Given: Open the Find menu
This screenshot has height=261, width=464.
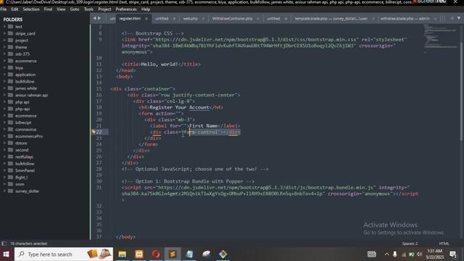Looking at the screenshot, I should click(x=48, y=9).
